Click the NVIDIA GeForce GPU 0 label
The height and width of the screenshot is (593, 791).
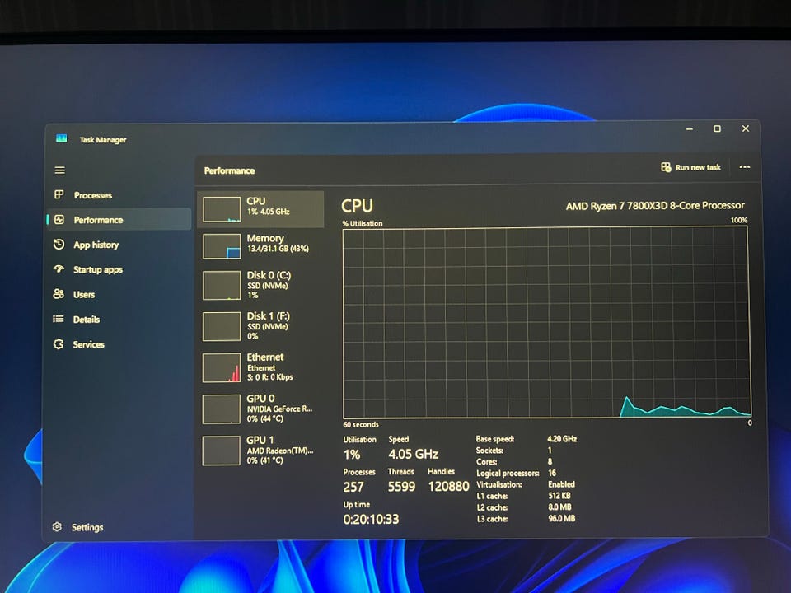279,409
